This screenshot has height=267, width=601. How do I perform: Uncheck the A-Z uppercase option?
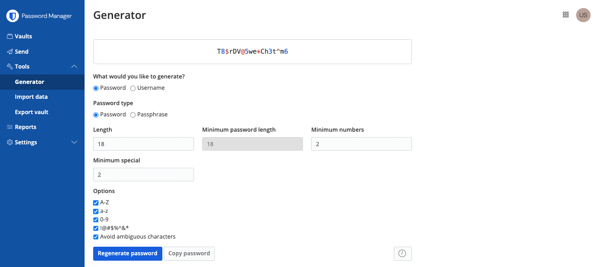click(96, 203)
